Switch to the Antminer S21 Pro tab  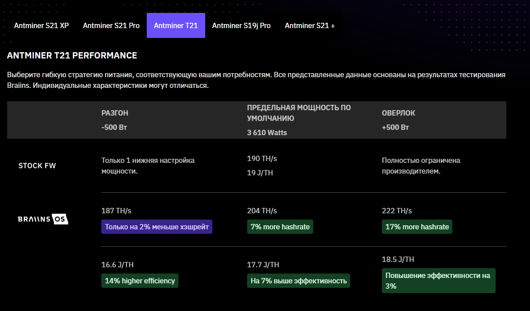point(111,25)
